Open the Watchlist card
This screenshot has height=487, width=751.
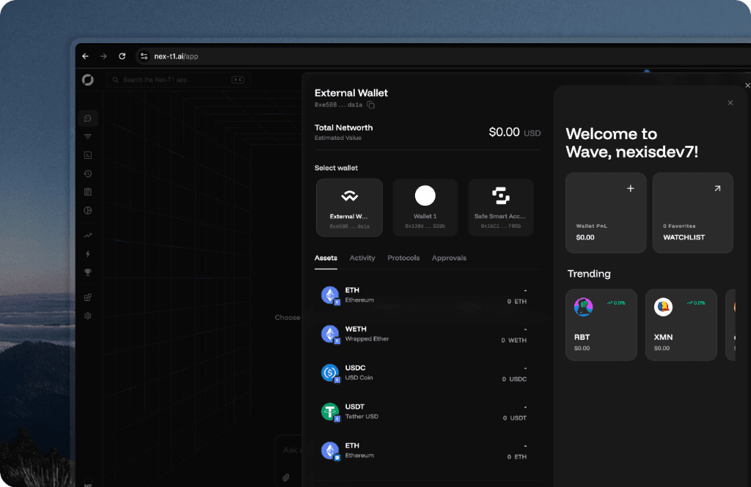coord(692,213)
